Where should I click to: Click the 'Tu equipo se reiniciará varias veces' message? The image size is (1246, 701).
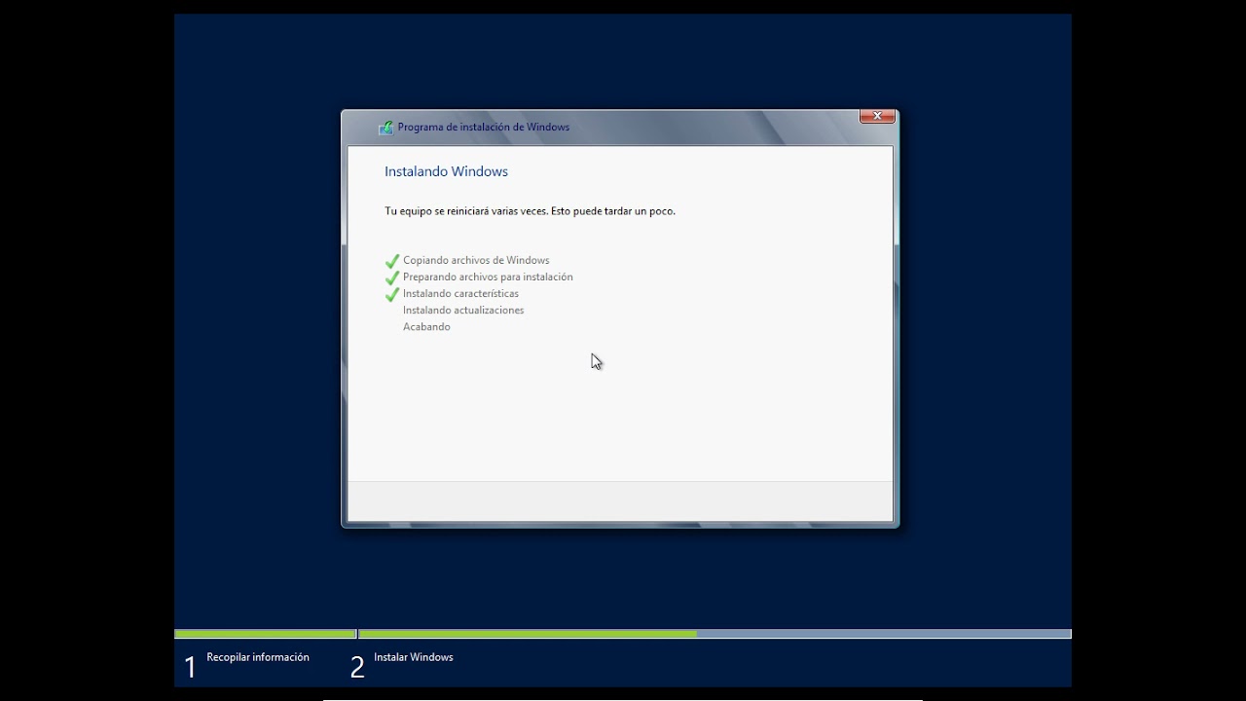530,210
